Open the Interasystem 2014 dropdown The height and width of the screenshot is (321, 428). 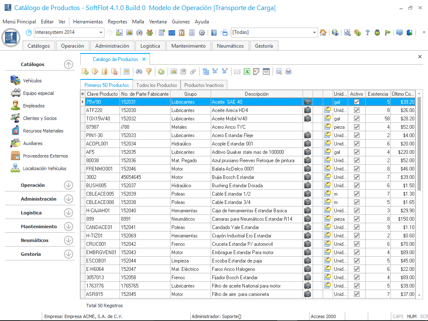click(101, 33)
